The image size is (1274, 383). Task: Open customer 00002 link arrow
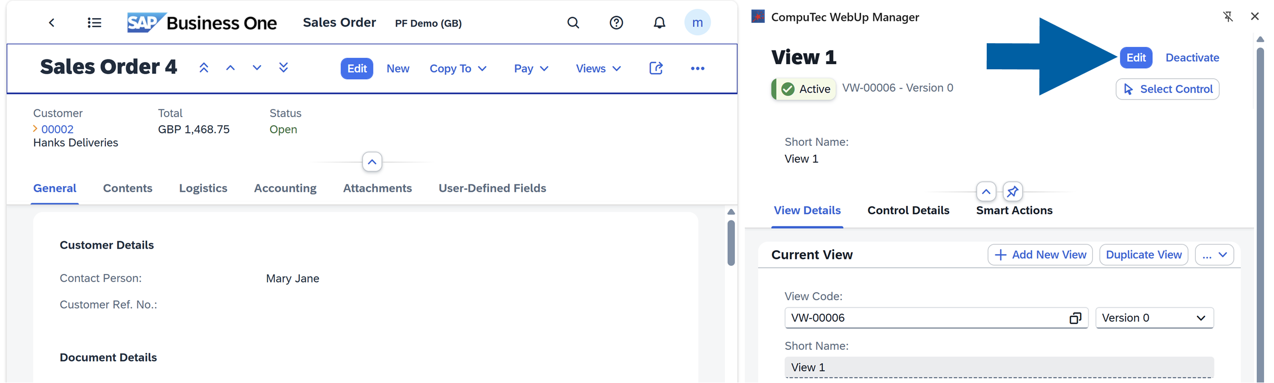35,129
